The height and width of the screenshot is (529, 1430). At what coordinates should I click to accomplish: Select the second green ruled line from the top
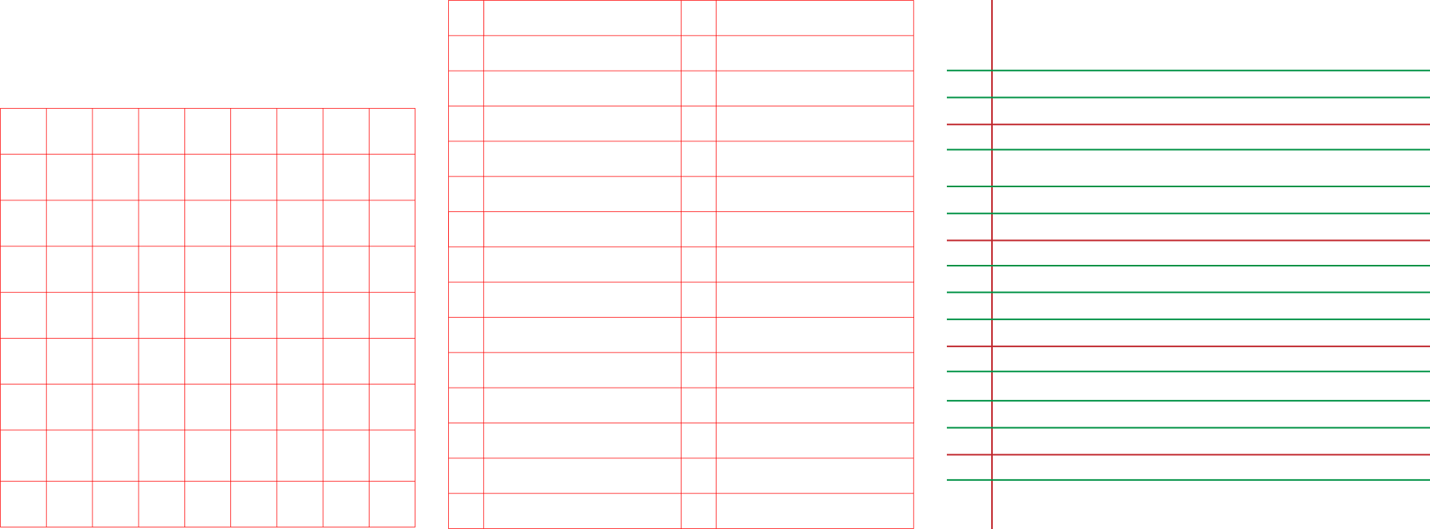coord(1188,97)
